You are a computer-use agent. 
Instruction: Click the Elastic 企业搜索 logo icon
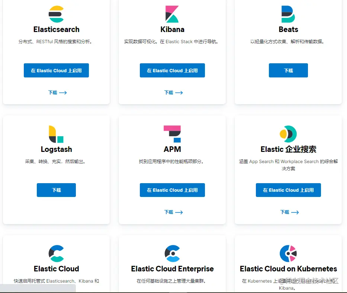[288, 134]
